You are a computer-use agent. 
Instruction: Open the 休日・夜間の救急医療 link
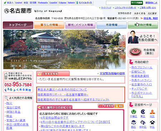18,126
